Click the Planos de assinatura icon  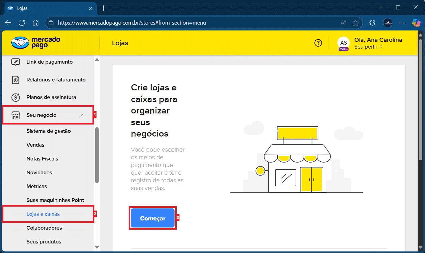[16, 97]
